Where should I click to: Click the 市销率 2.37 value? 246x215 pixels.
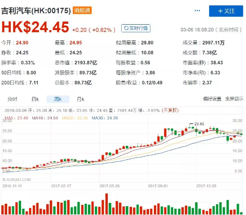[207, 83]
